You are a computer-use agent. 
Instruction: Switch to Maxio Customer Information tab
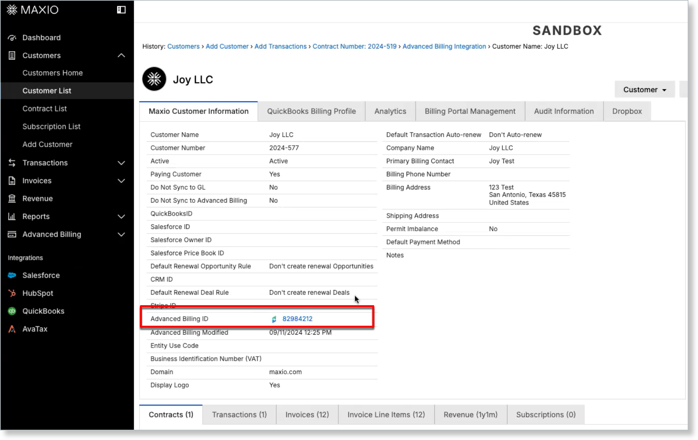click(198, 111)
